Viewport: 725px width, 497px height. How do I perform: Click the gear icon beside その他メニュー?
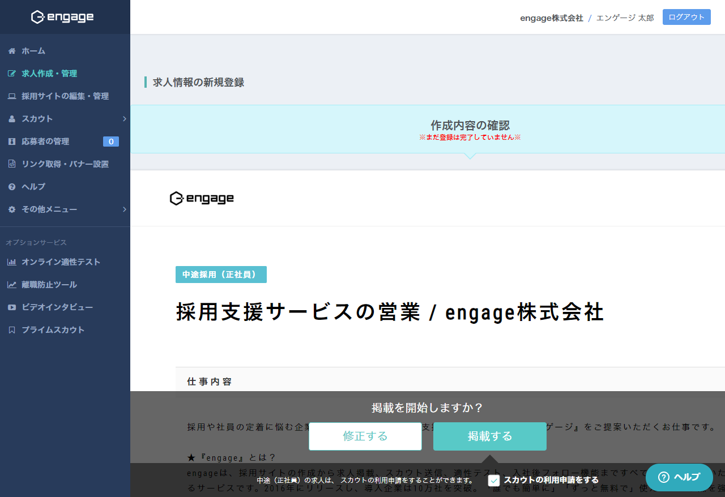[12, 209]
